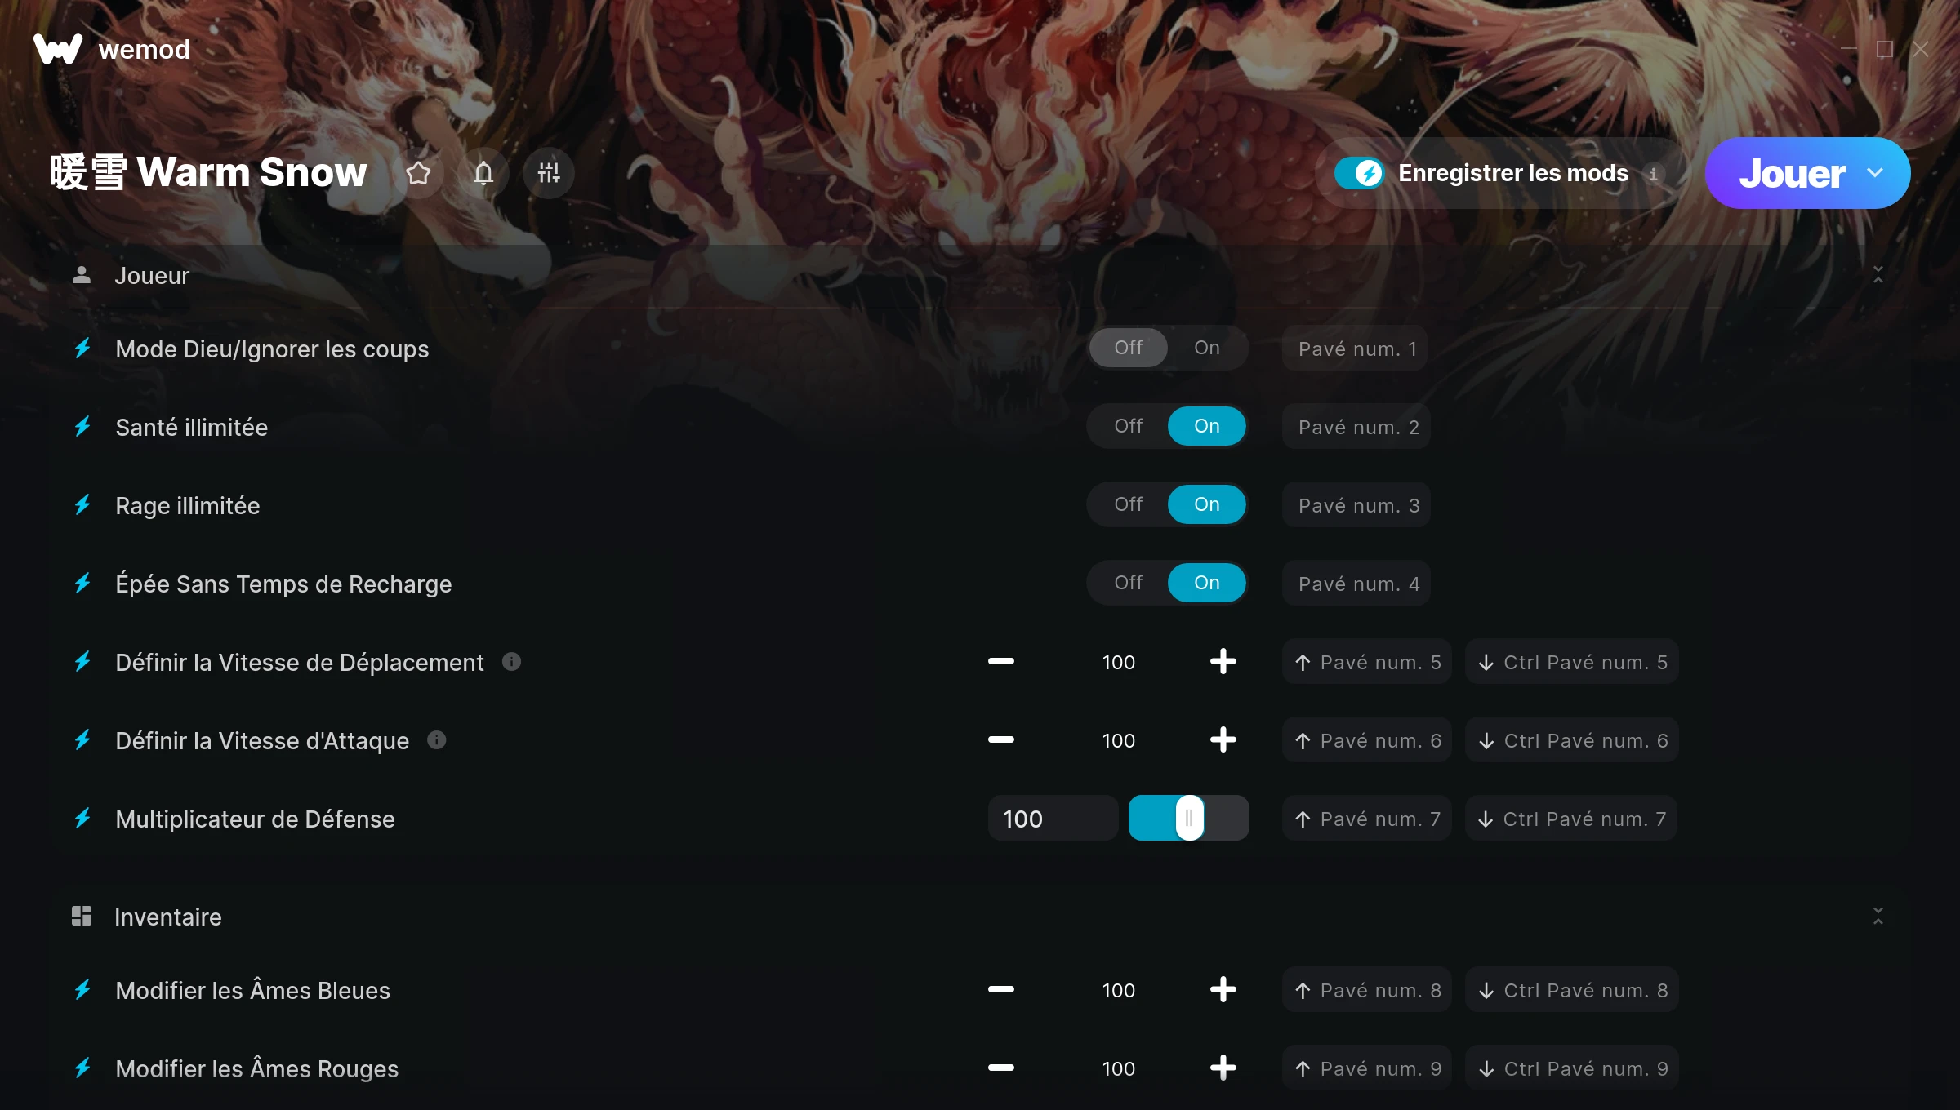Open the mod settings sliders icon
This screenshot has width=1960, height=1110.
pos(549,173)
